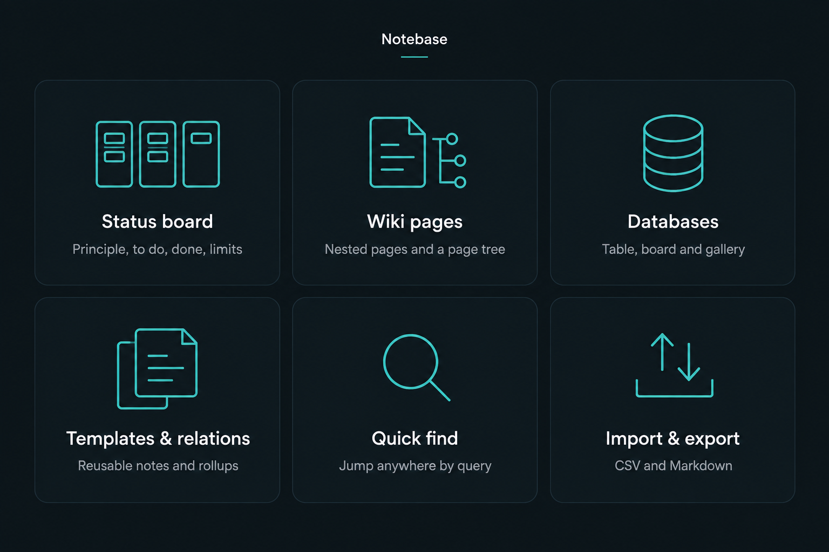Viewport: 829px width, 552px height.
Task: Click the text 'Reusable notes and rollups'
Action: tap(158, 466)
